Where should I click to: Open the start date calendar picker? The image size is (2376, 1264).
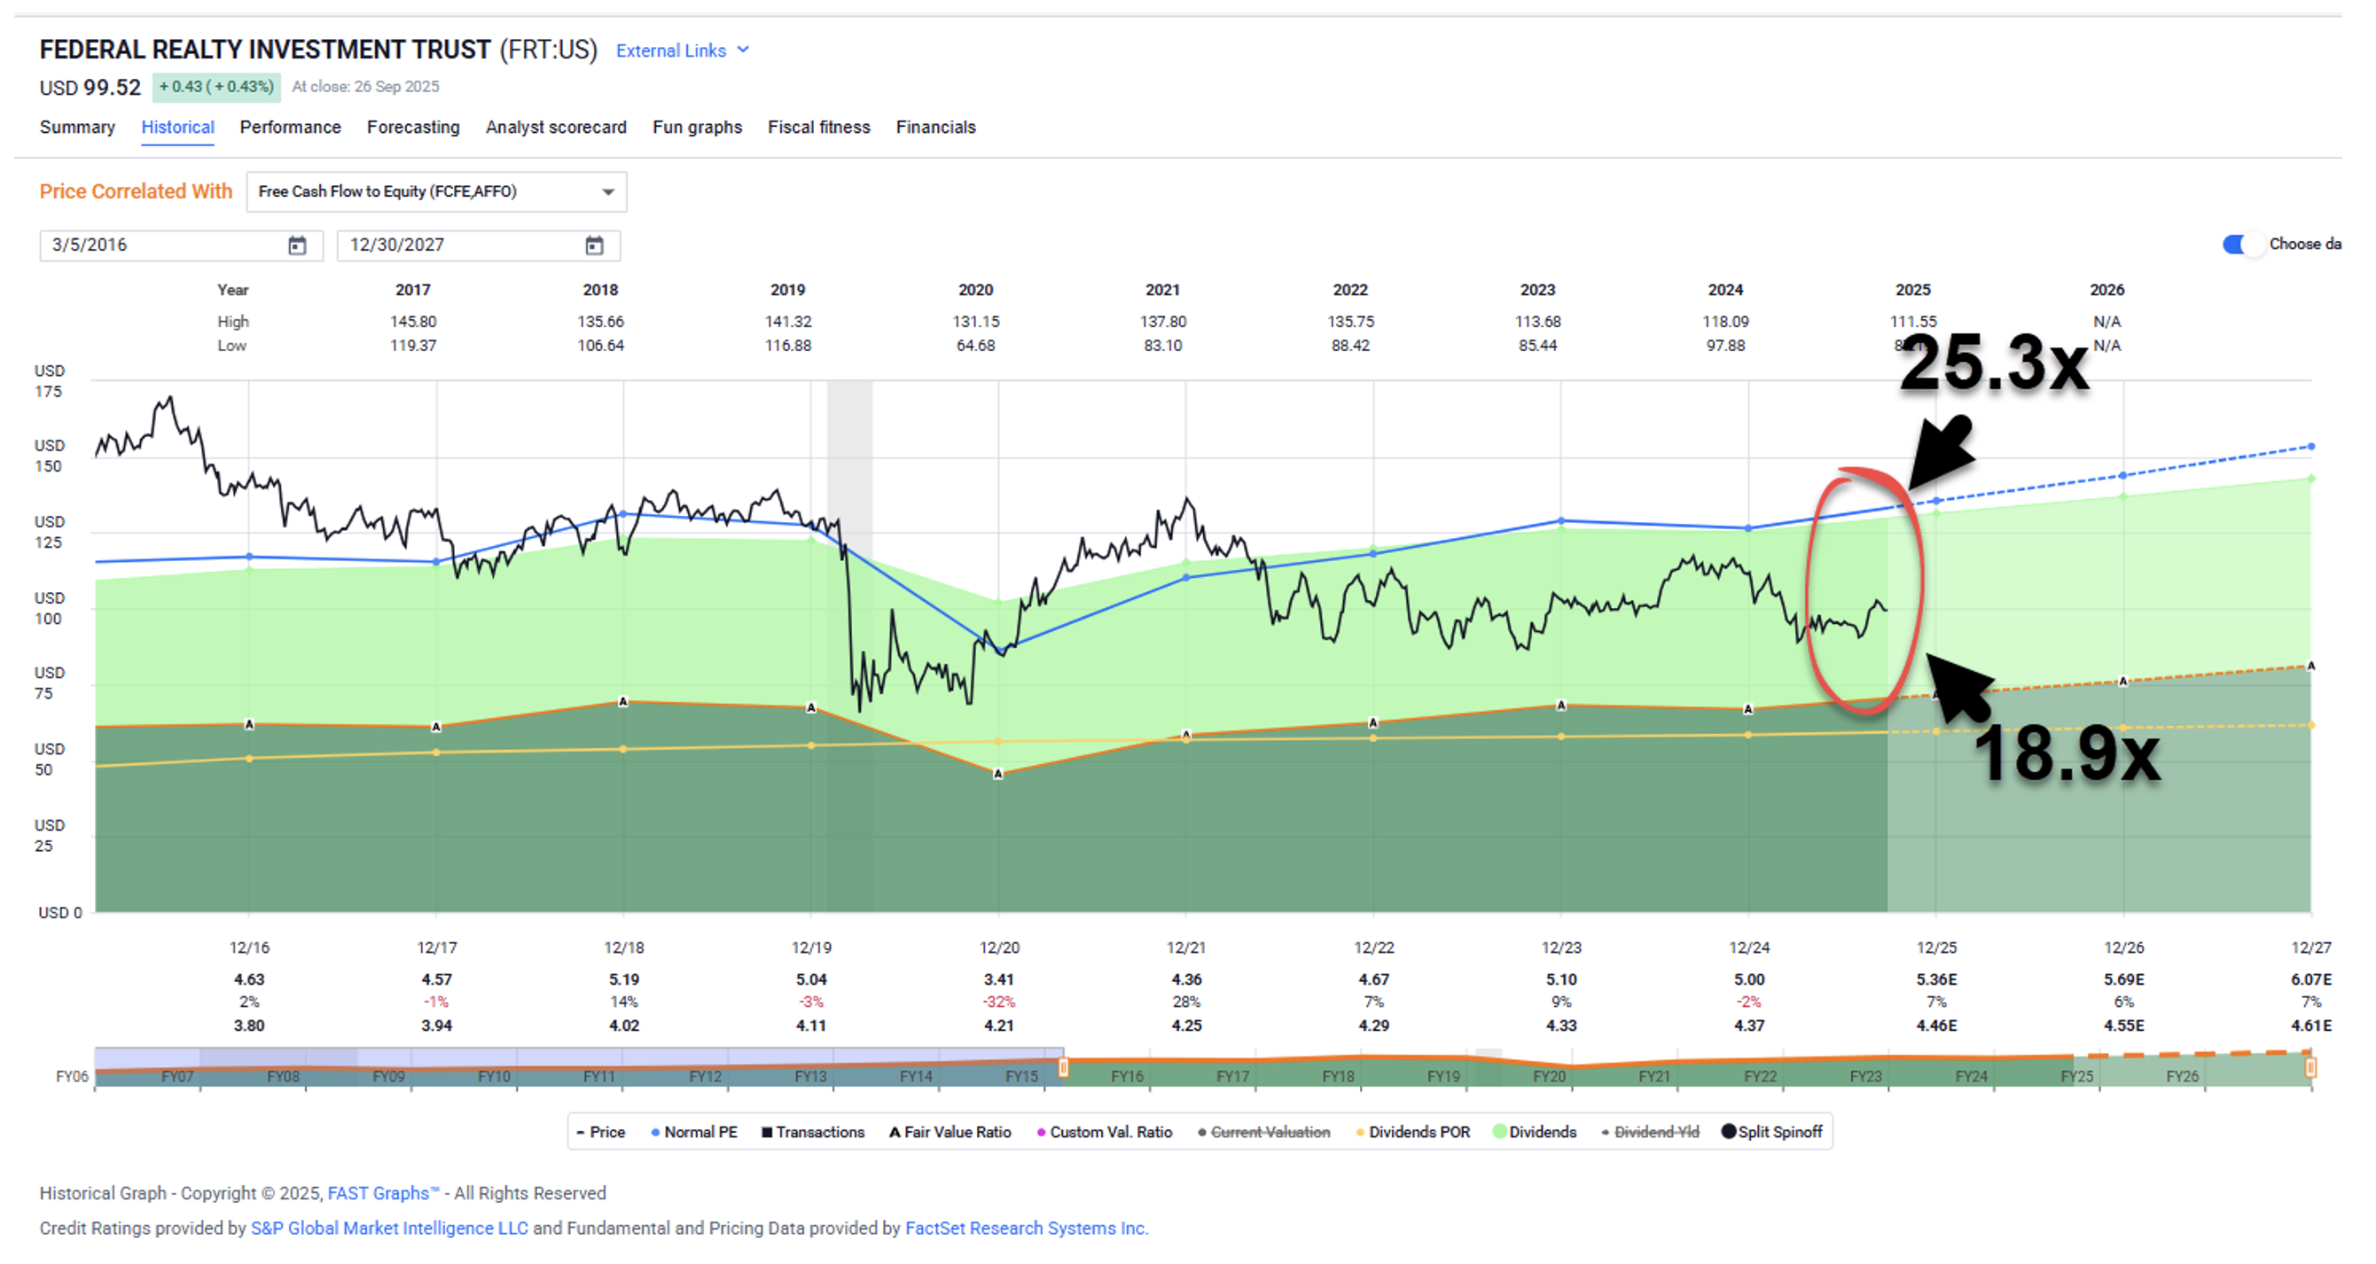[x=297, y=246]
